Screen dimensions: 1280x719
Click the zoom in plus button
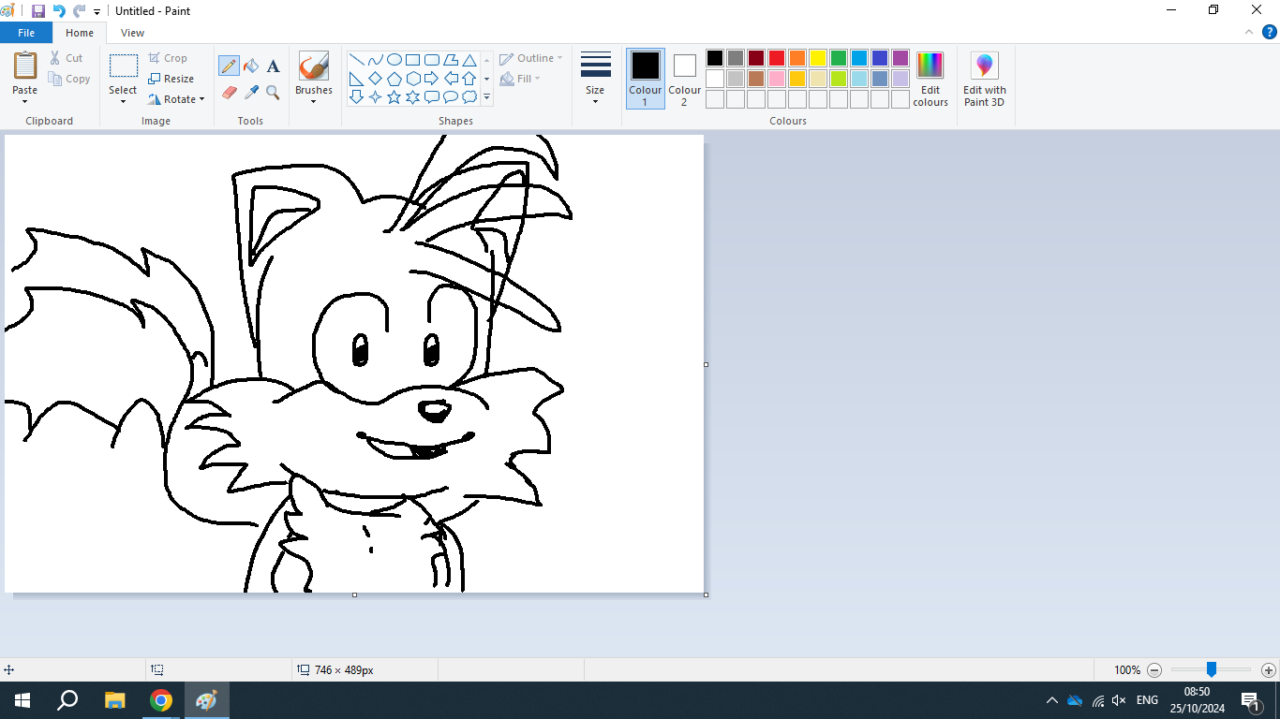tap(1269, 670)
